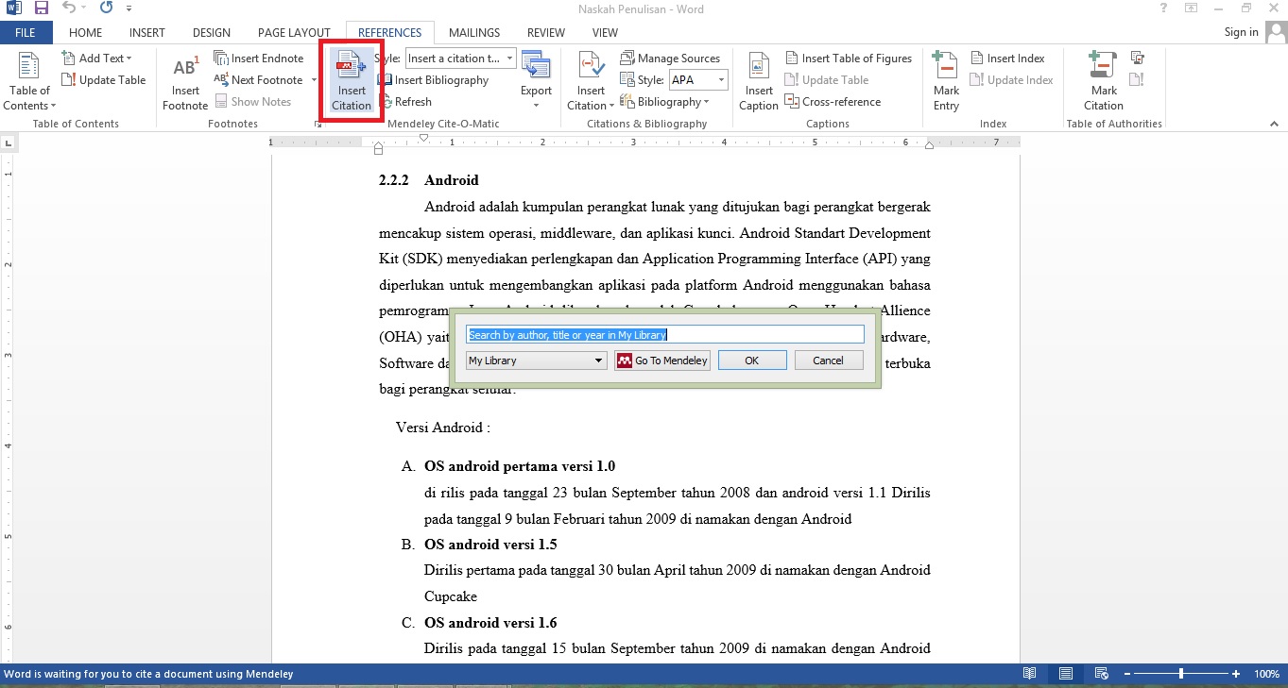Screen dimensions: 1288x688
Task: Switch to Print Layout view
Action: tap(1065, 674)
